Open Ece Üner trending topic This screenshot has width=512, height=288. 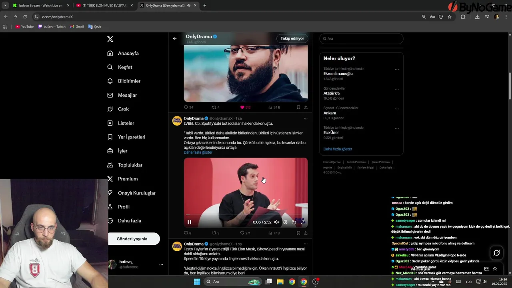(x=331, y=133)
